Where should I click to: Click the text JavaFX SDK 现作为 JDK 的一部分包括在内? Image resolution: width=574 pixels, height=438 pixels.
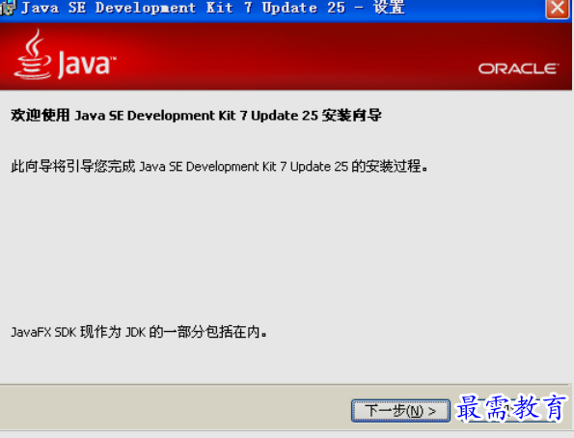click(139, 332)
